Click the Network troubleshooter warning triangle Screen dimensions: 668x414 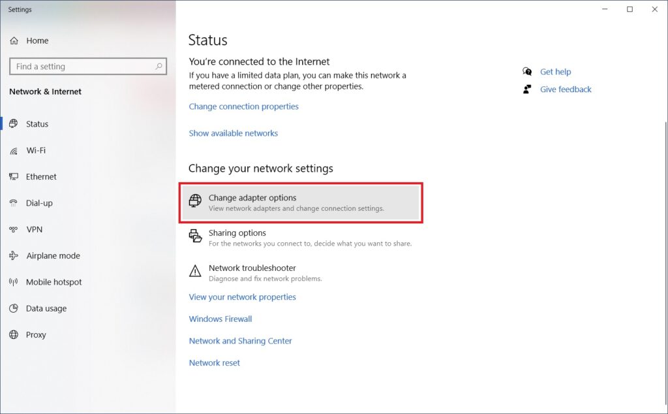click(x=195, y=271)
